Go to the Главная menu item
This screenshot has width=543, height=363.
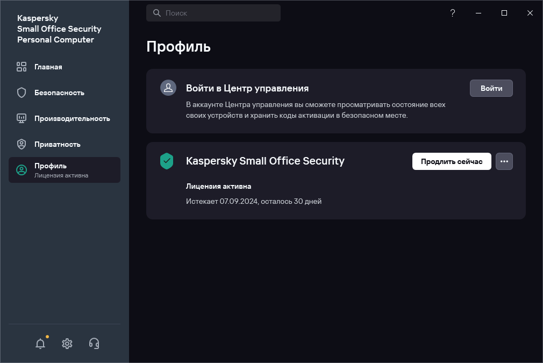coord(48,67)
